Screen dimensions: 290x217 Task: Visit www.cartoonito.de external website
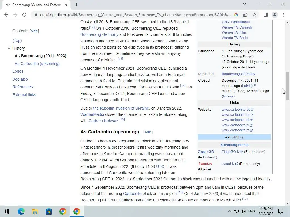tap(238, 110)
